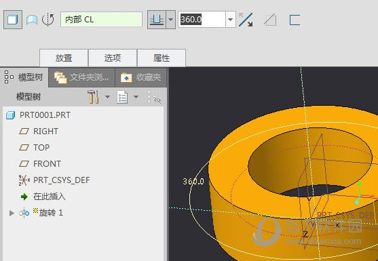Click the 360.0 angle value field
The image size is (378, 261).
[x=202, y=19]
